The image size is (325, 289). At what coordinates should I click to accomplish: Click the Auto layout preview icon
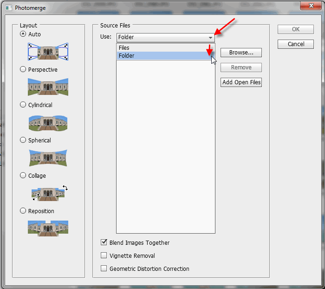click(x=48, y=51)
